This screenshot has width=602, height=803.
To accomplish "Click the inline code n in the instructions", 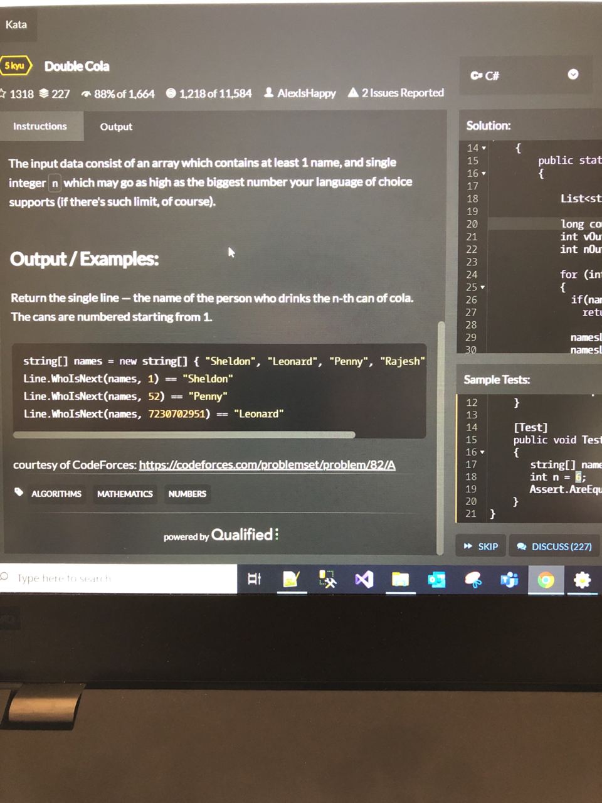I will 55,183.
